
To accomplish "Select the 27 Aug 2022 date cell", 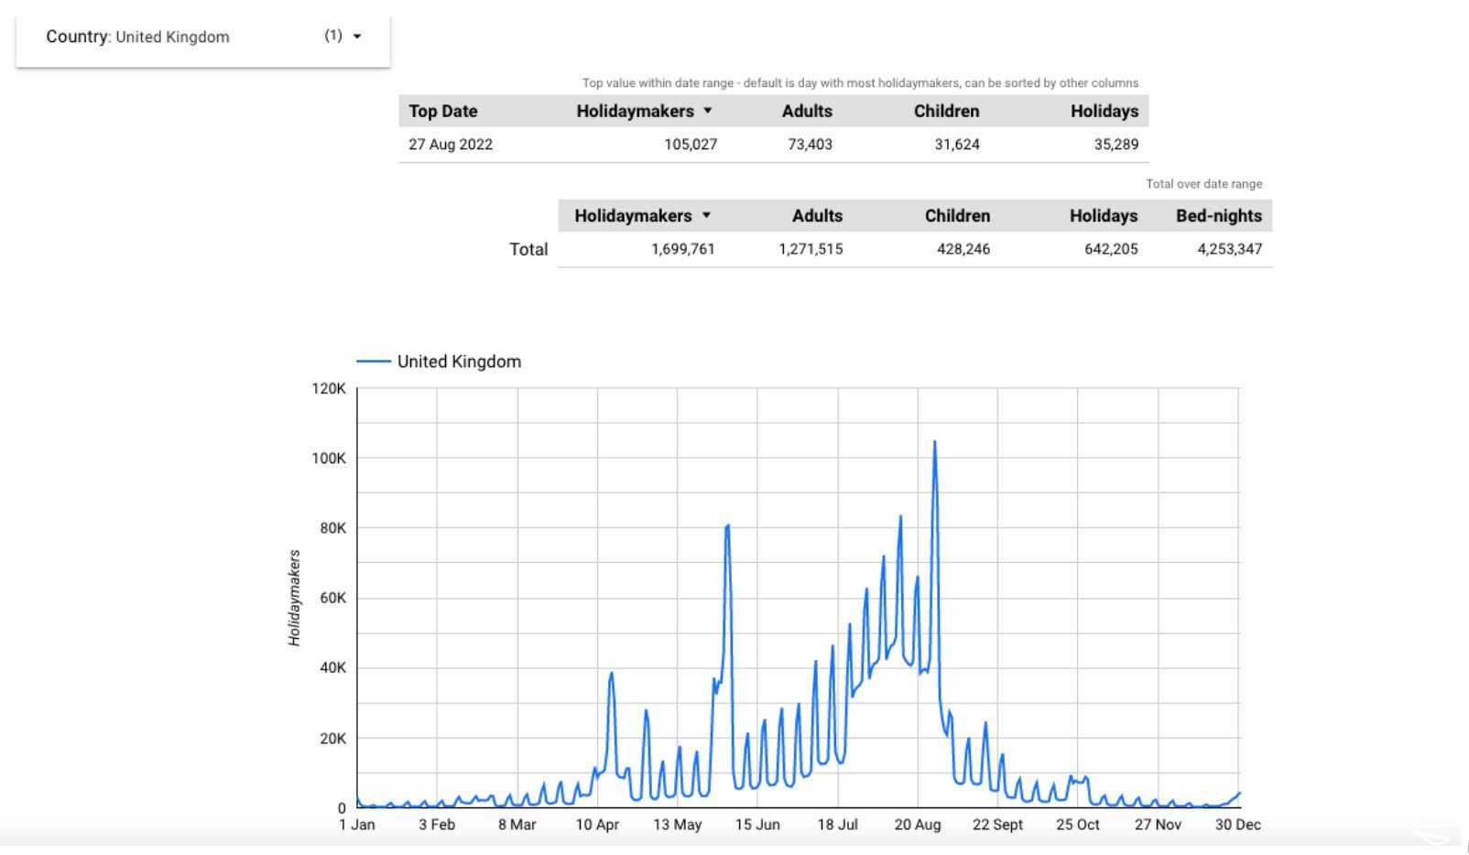I will [451, 145].
